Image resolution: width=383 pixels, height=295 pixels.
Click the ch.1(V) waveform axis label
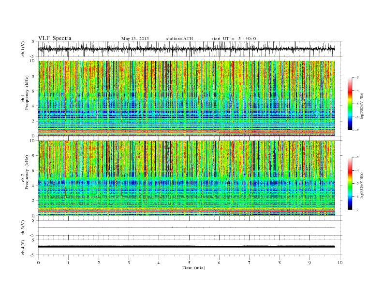[23, 49]
